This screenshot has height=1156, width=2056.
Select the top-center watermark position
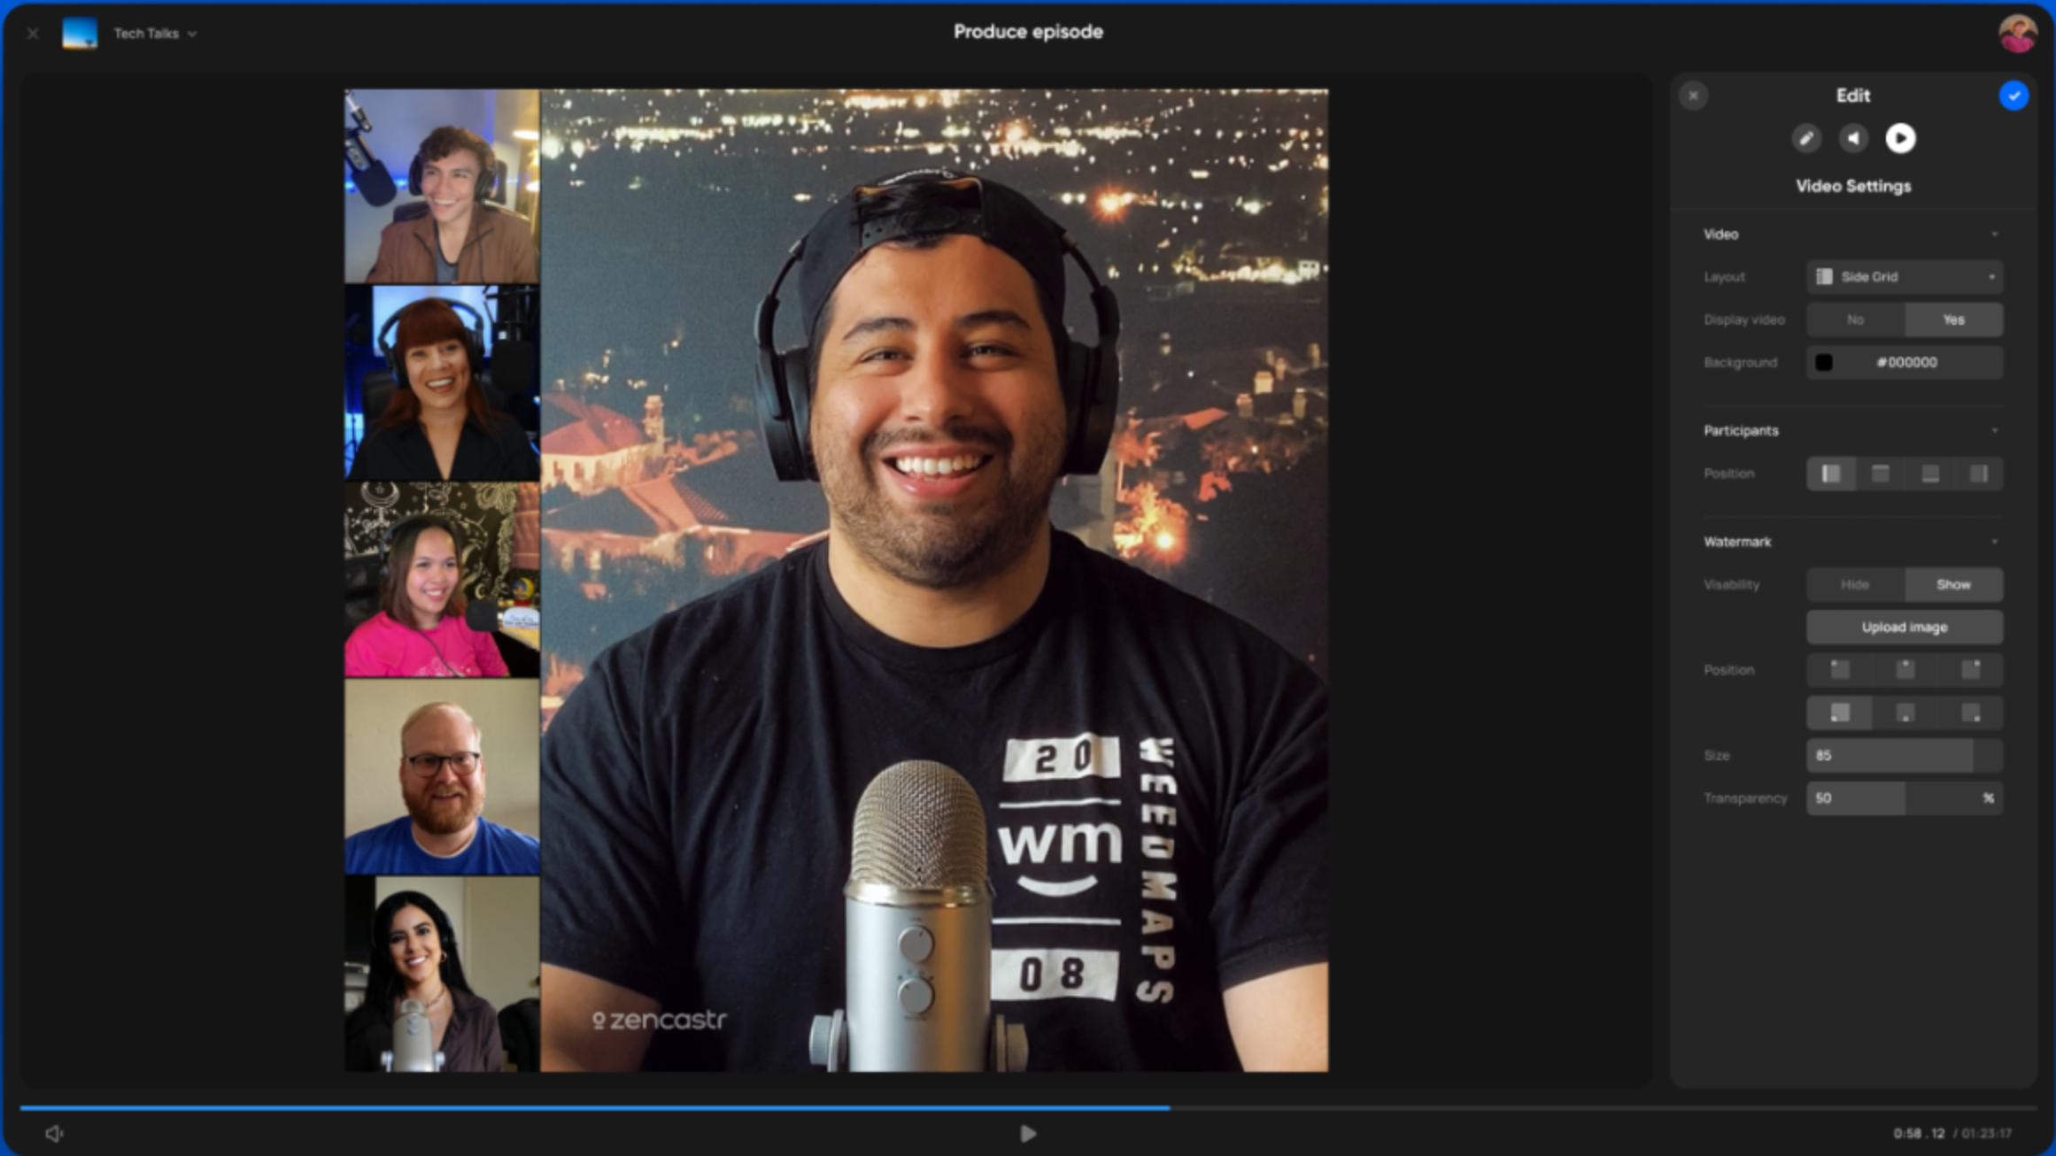click(x=1905, y=669)
